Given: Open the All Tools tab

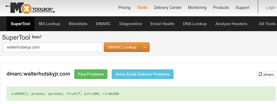Looking at the screenshot, I should [x=267, y=24].
